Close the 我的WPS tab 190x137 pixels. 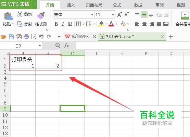94,37
